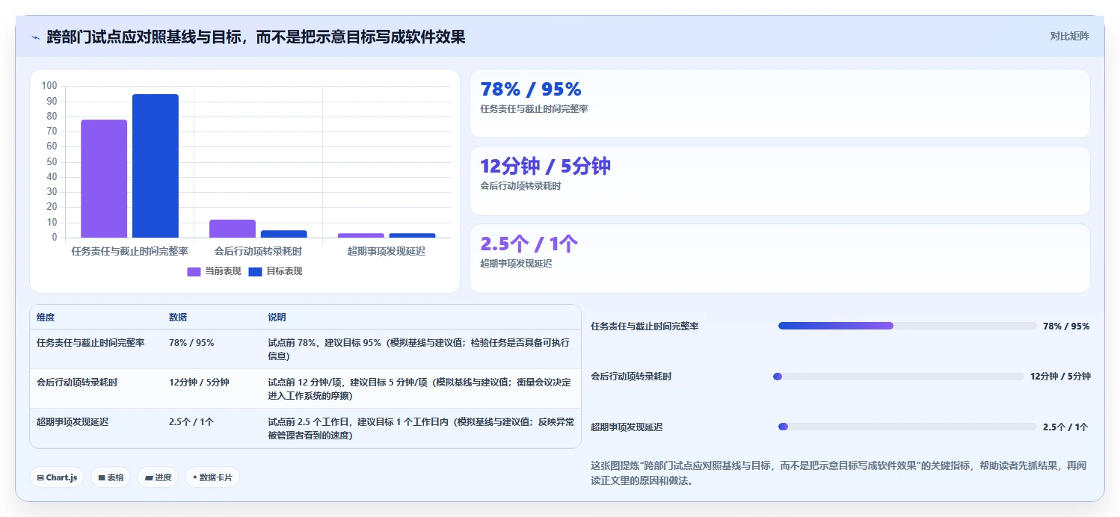1120x517 pixels.
Task: Click purple 当前表现 bar for 会后行动项转录耗时
Action: [233, 229]
